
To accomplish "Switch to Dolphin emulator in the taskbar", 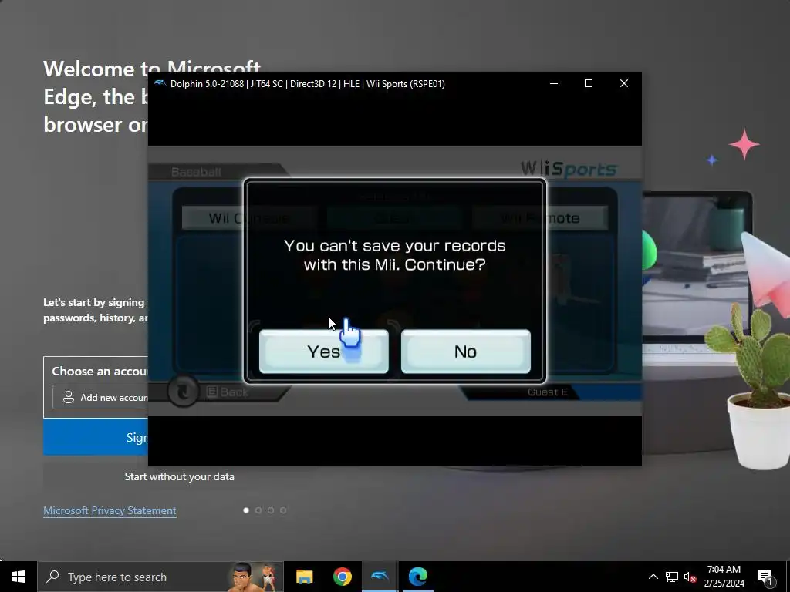I will 380,577.
